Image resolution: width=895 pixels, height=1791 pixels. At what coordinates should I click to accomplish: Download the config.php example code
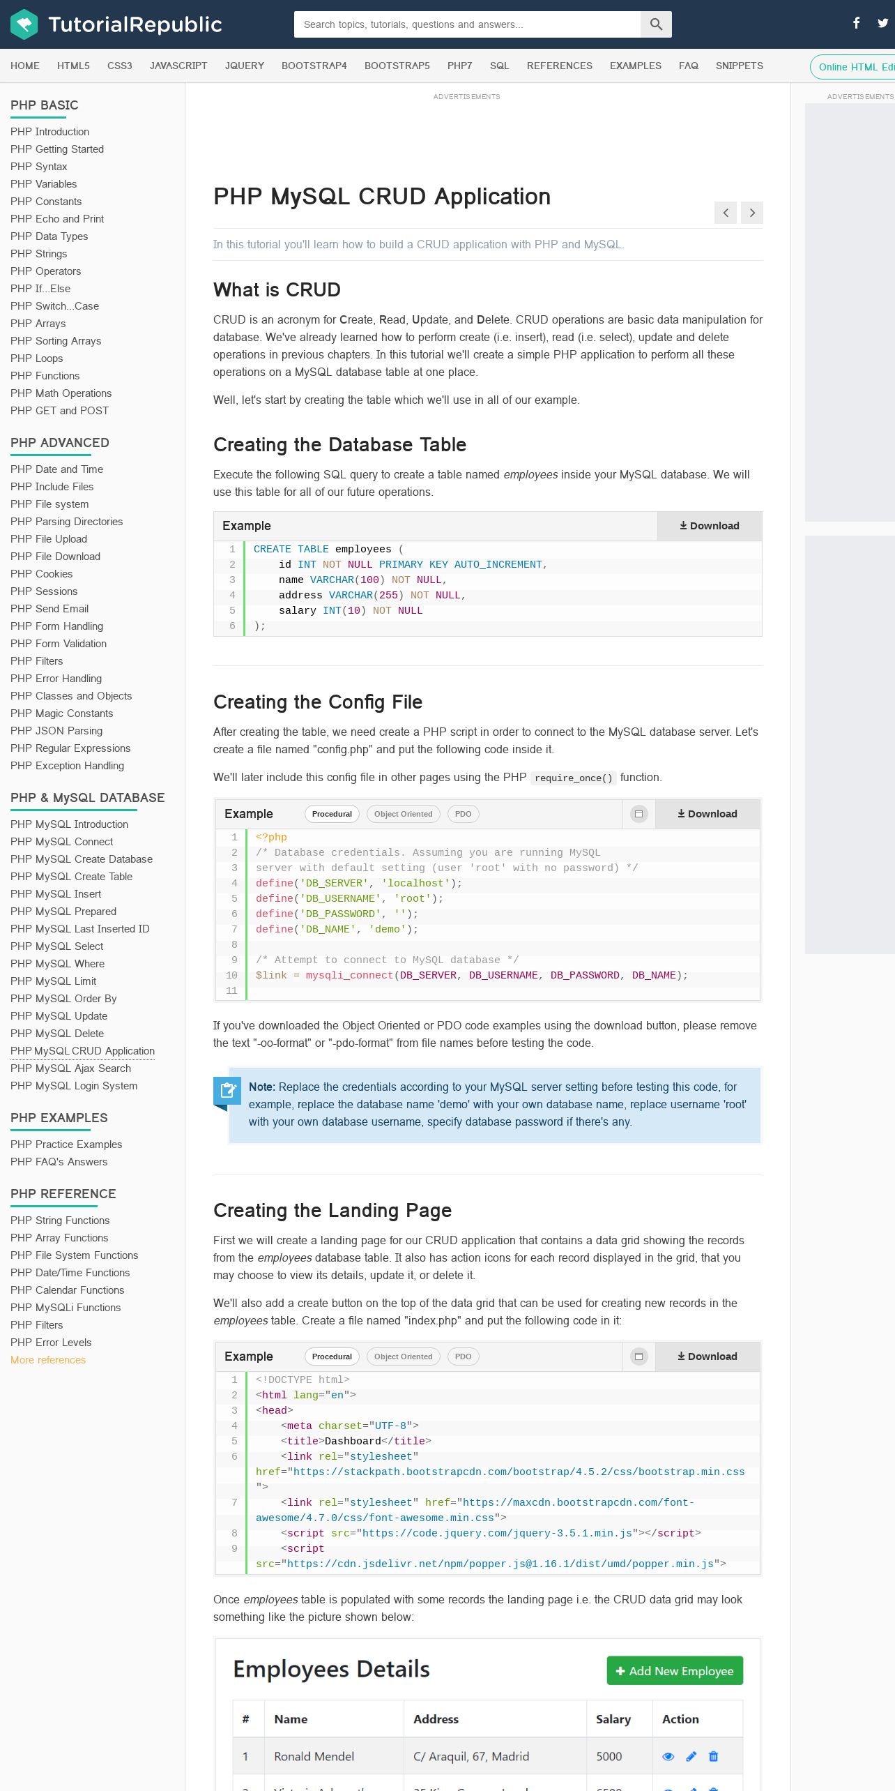point(707,814)
